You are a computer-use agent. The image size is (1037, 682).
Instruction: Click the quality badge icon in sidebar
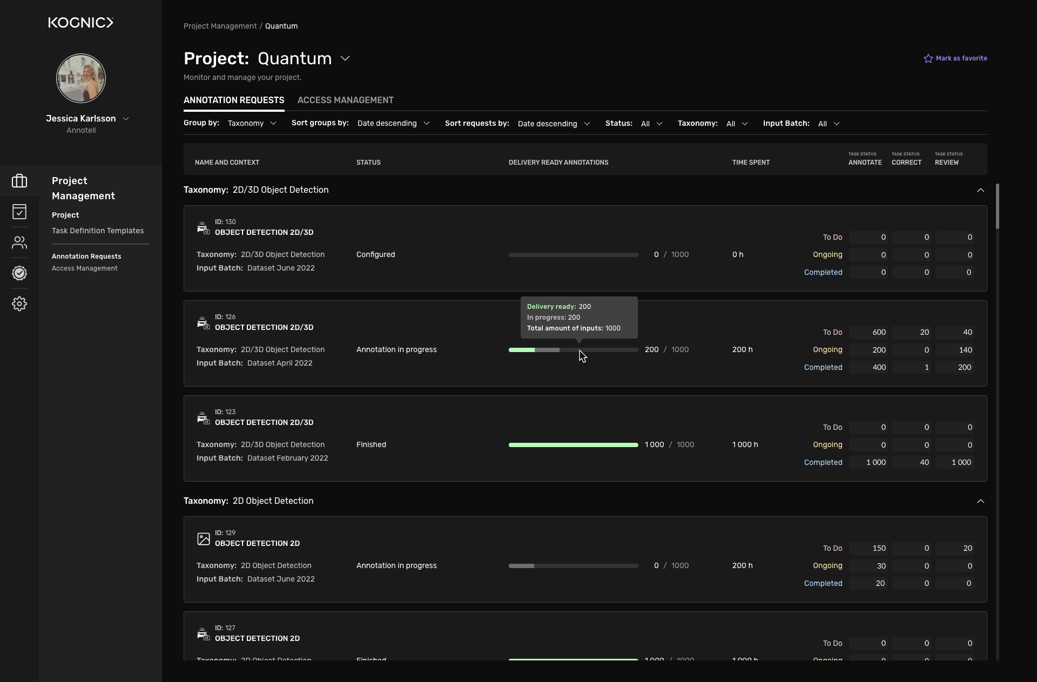[x=19, y=273]
